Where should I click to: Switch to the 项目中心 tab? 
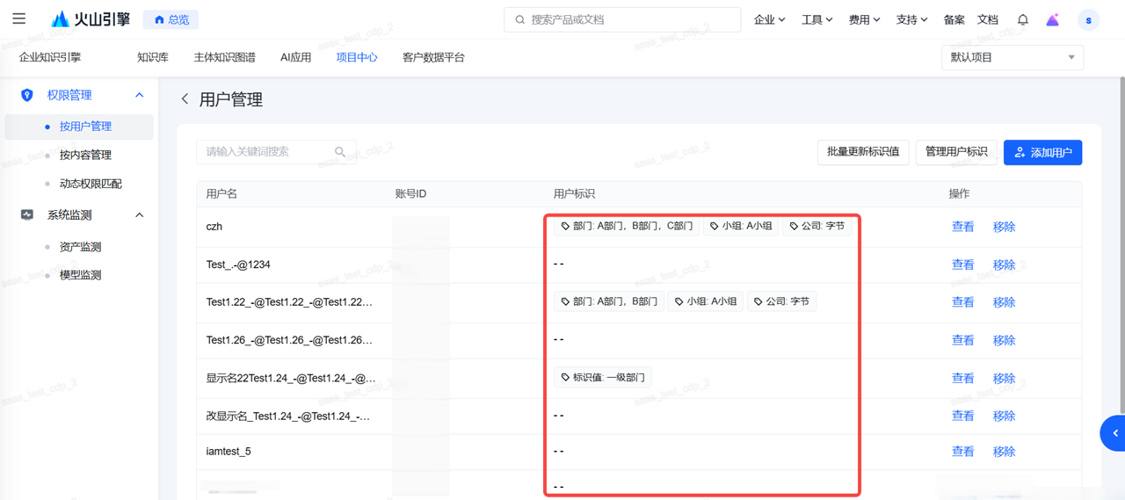tap(357, 57)
